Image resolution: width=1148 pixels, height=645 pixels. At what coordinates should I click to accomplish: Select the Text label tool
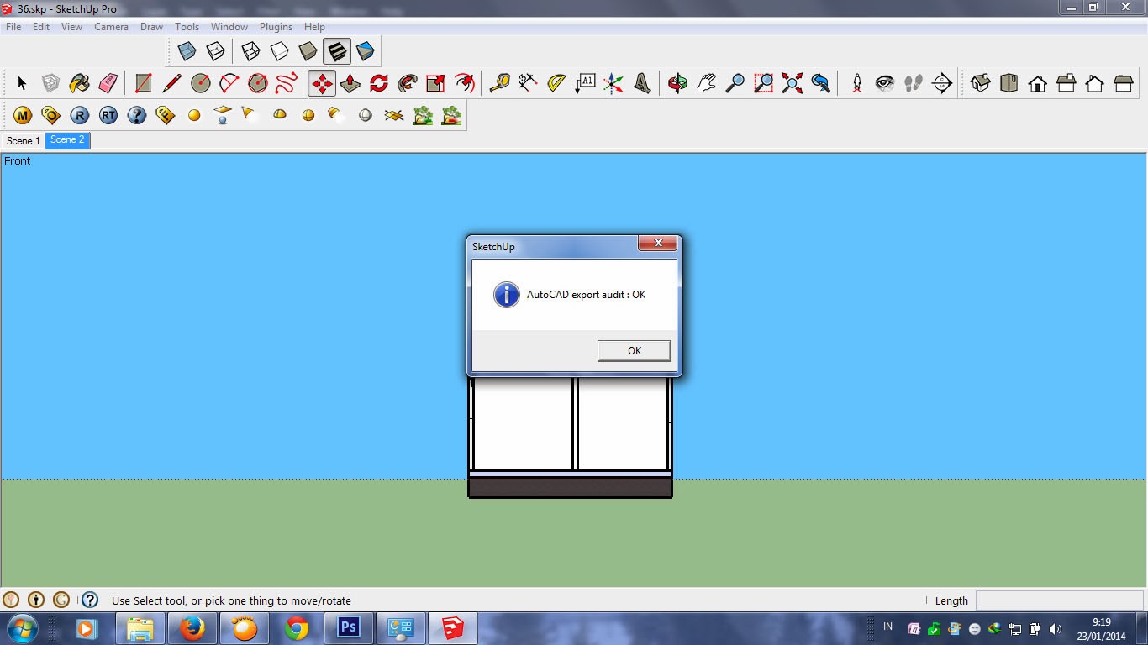(585, 83)
